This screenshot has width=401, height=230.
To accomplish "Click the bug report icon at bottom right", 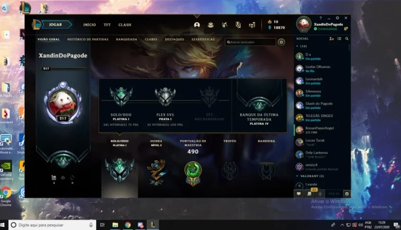I will coord(347,194).
